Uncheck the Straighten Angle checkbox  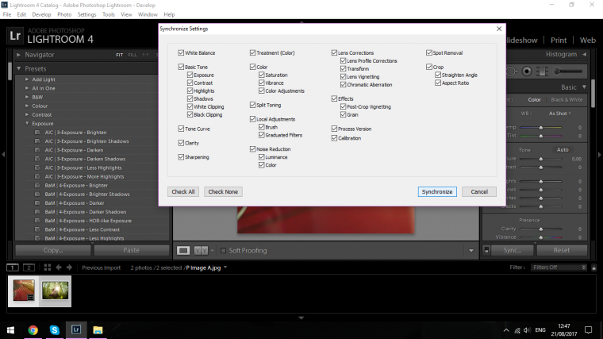pyautogui.click(x=438, y=75)
